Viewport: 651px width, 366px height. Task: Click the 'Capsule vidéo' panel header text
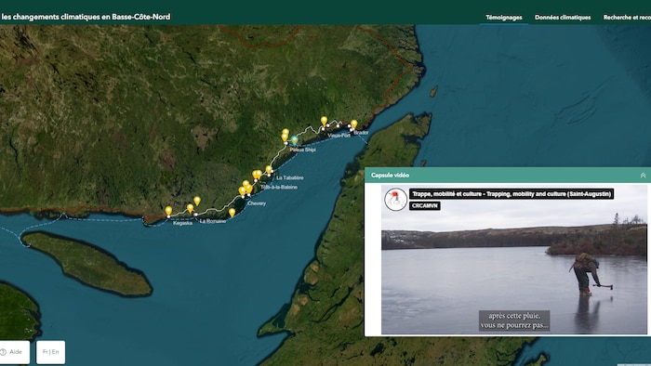coord(391,176)
